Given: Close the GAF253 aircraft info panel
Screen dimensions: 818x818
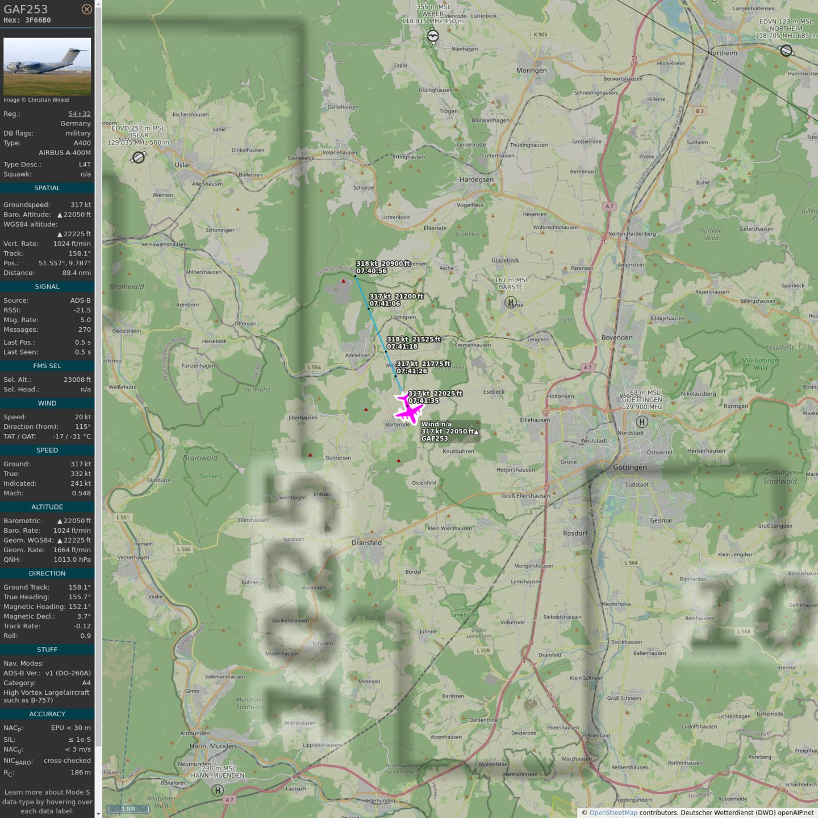Looking at the screenshot, I should click(86, 9).
